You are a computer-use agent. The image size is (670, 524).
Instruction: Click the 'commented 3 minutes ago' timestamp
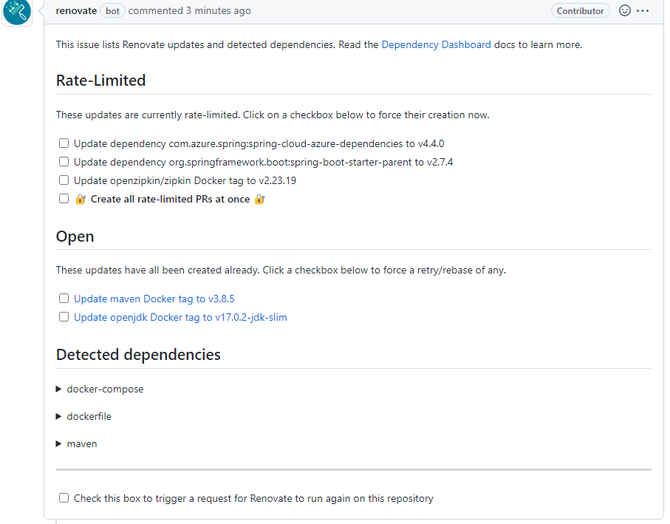coord(189,10)
